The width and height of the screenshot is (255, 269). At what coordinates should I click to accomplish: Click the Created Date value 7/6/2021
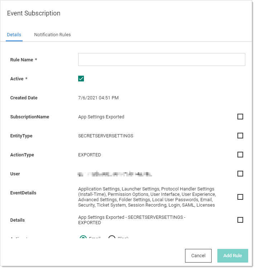(98, 98)
